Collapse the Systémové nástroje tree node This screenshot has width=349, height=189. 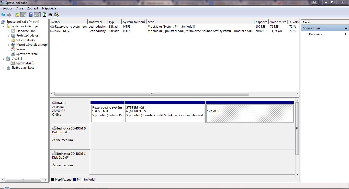pos(4,27)
